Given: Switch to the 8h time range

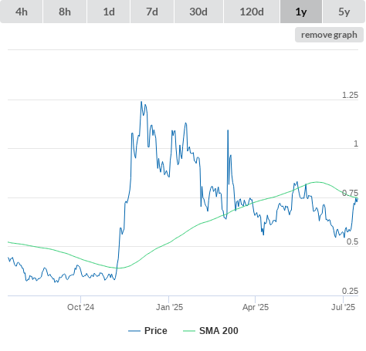Looking at the screenshot, I should [x=65, y=12].
